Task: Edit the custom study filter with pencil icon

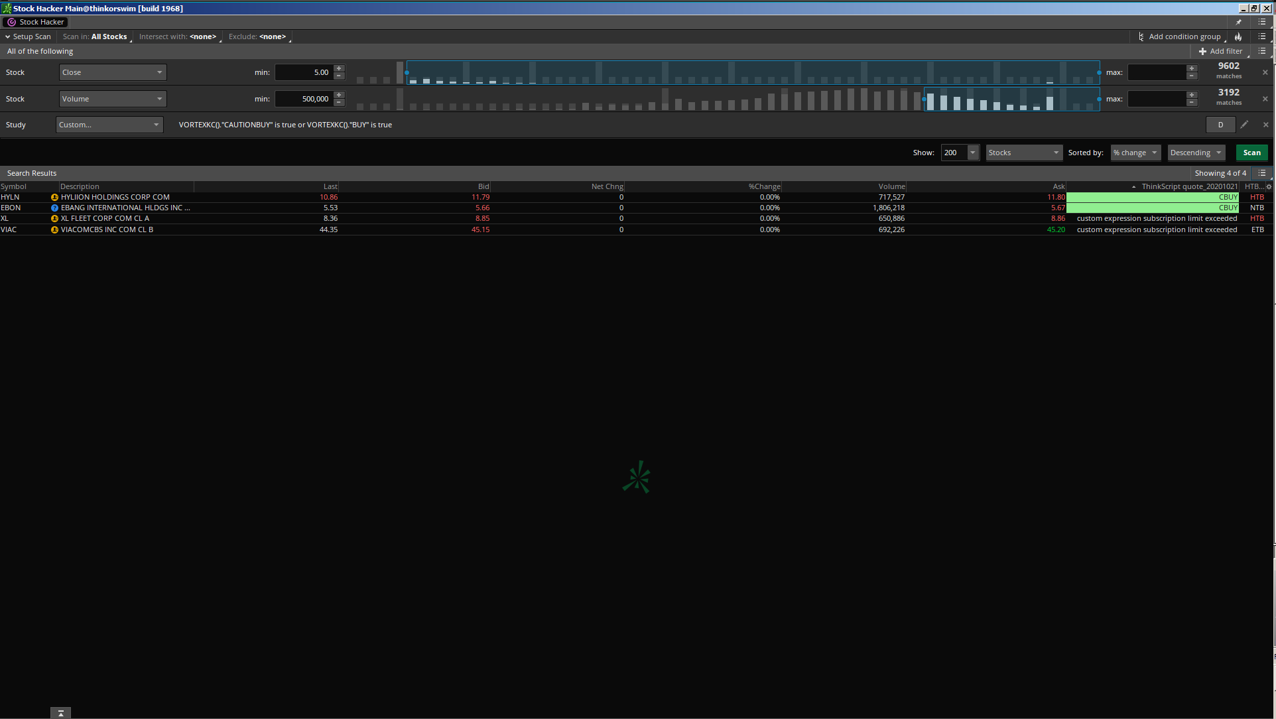Action: [1245, 125]
